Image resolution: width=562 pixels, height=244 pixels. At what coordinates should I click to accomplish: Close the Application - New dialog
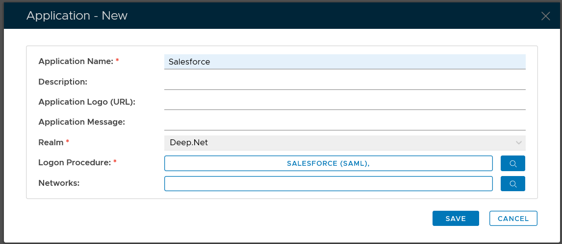click(x=545, y=16)
